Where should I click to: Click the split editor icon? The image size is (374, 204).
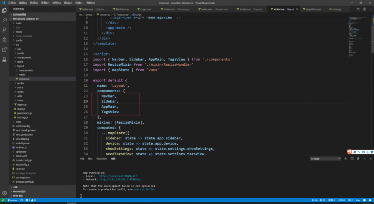click(x=364, y=9)
